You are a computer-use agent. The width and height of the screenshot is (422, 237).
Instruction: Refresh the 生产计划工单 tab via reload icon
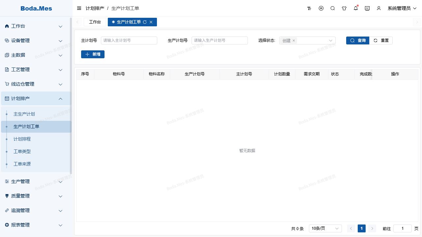tap(145, 22)
